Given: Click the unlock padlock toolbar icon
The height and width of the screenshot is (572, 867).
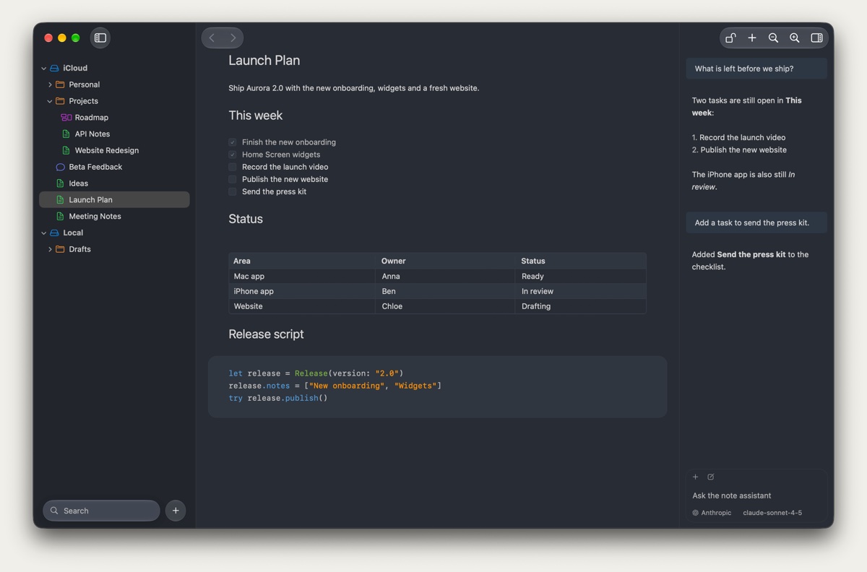Looking at the screenshot, I should tap(731, 38).
